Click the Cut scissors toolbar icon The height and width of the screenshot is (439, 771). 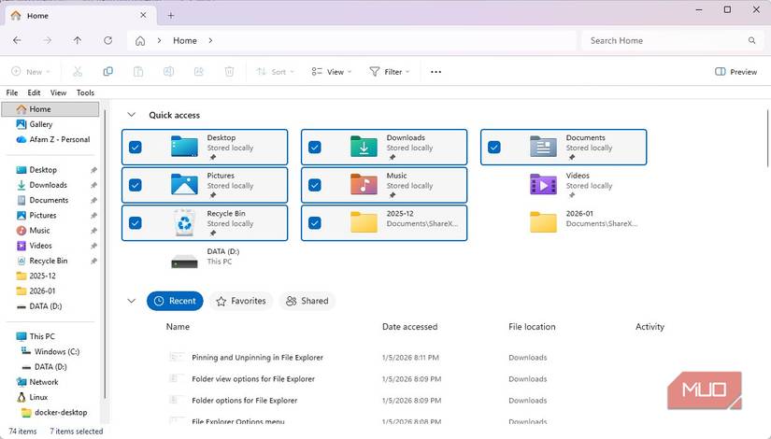pyautogui.click(x=78, y=72)
